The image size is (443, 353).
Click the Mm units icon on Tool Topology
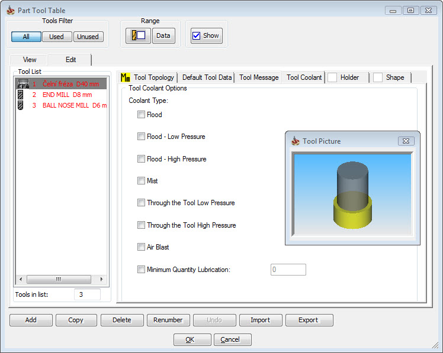(125, 77)
